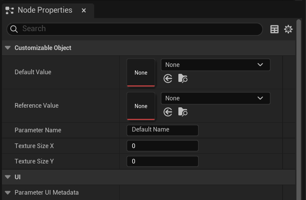Screen dimensions: 306x200
Task: Close the Node Properties tab
Action: click(x=84, y=10)
